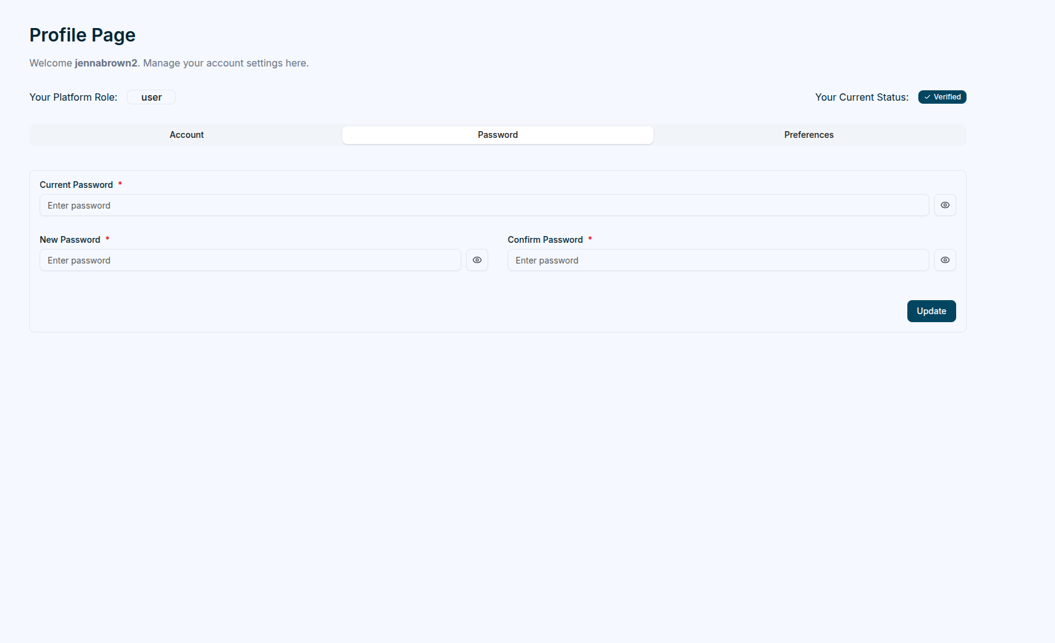Image resolution: width=1055 pixels, height=643 pixels.
Task: Click the Update button
Action: point(931,311)
